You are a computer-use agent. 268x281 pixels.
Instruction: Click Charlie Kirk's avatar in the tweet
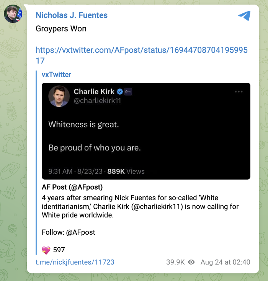coord(59,96)
